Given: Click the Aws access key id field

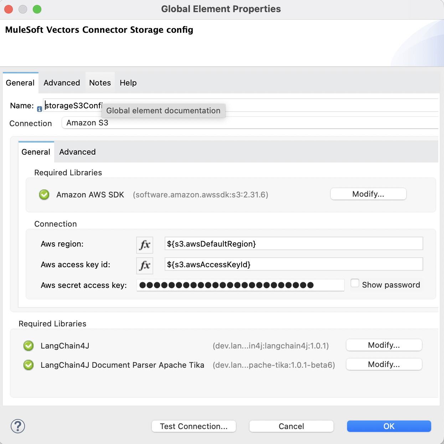Looking at the screenshot, I should [x=294, y=264].
